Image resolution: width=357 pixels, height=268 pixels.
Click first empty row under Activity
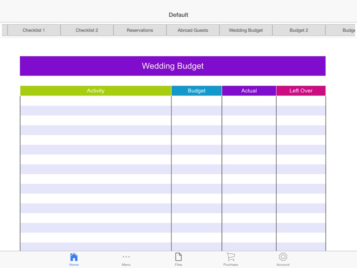(x=96, y=101)
